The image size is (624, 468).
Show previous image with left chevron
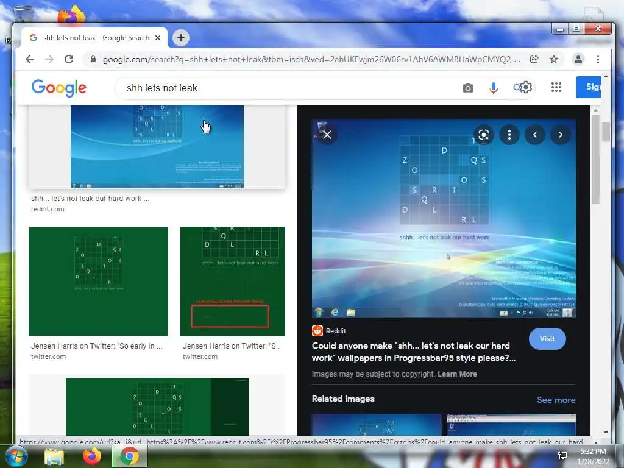[x=535, y=135]
